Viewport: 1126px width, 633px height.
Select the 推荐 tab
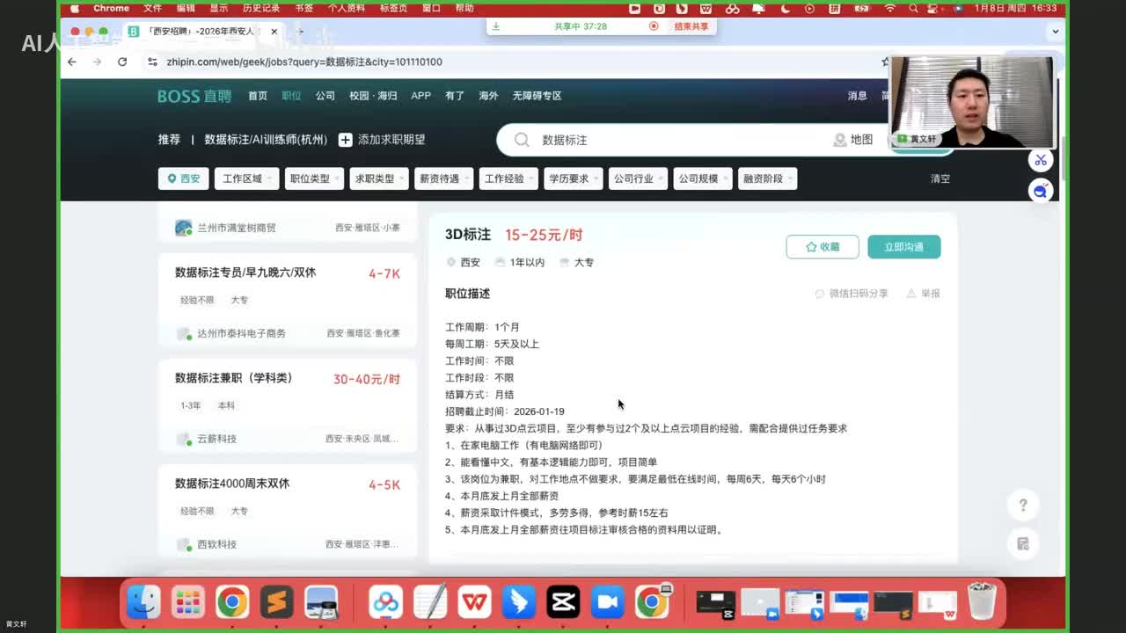point(169,140)
